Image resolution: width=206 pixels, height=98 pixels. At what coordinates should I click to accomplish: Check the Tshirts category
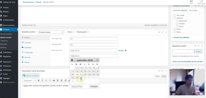click(177, 26)
